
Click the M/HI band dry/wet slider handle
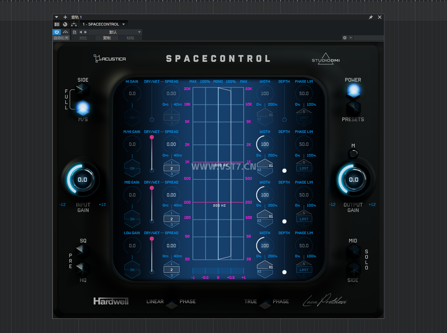click(152, 137)
